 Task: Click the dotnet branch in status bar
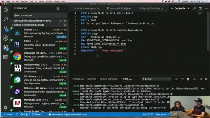pos(8,114)
